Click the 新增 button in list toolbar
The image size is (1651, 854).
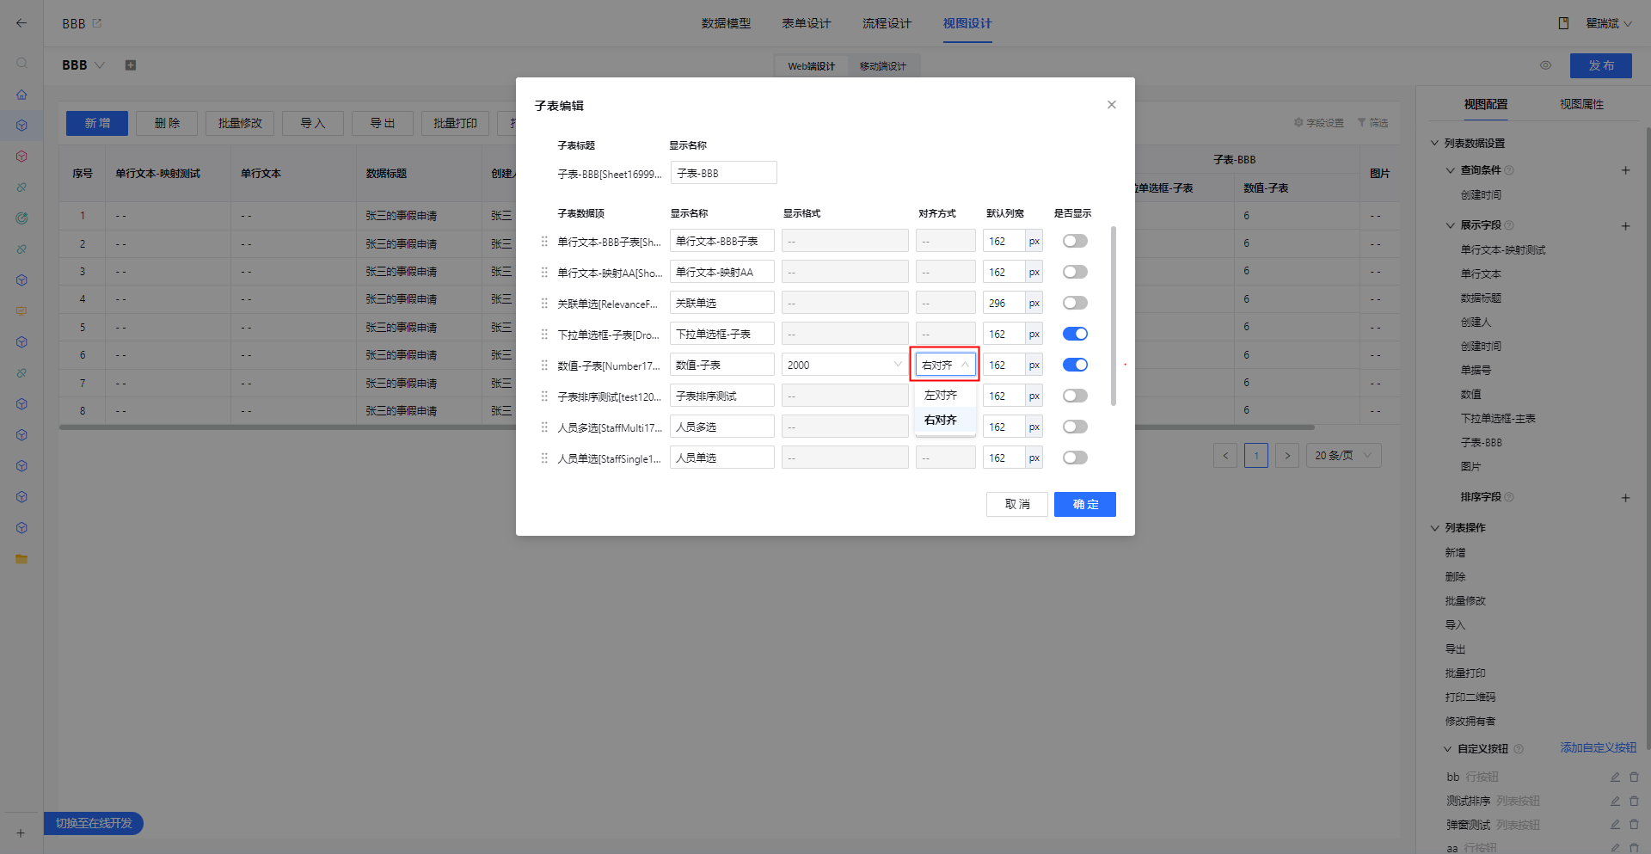pyautogui.click(x=97, y=124)
